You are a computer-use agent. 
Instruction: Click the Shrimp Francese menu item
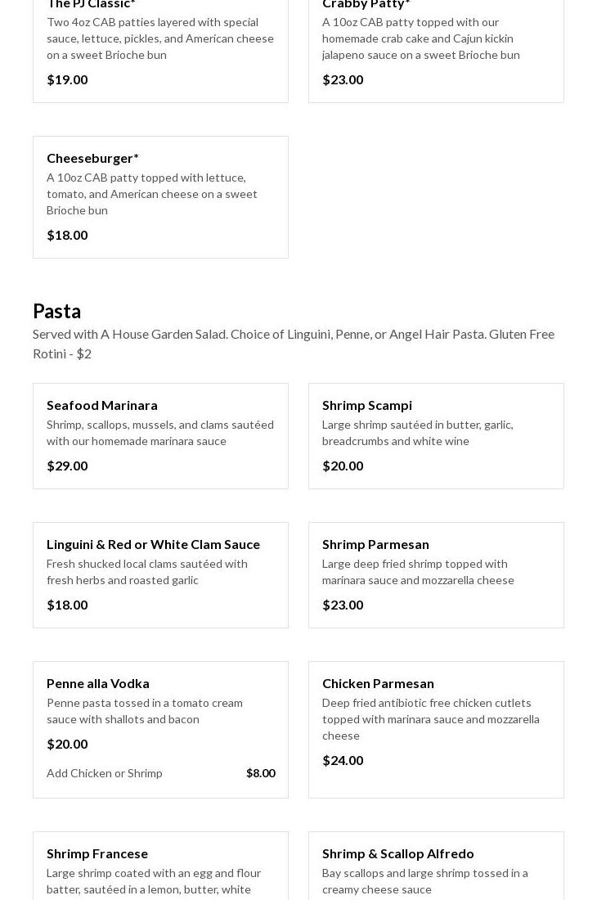click(x=97, y=853)
